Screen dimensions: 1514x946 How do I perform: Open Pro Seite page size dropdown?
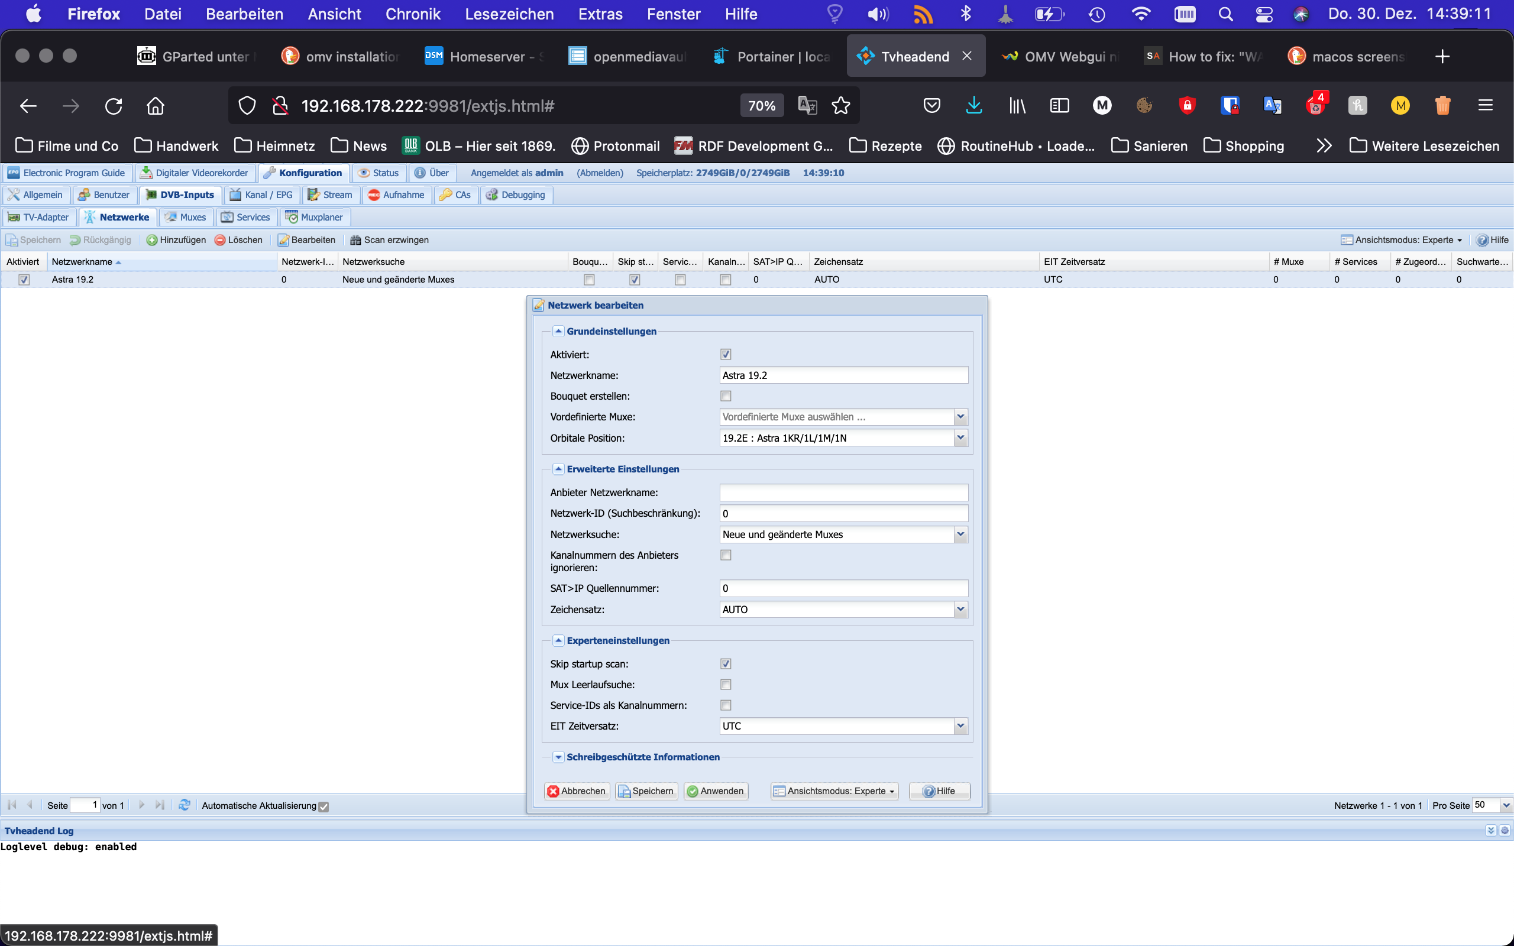point(1506,805)
